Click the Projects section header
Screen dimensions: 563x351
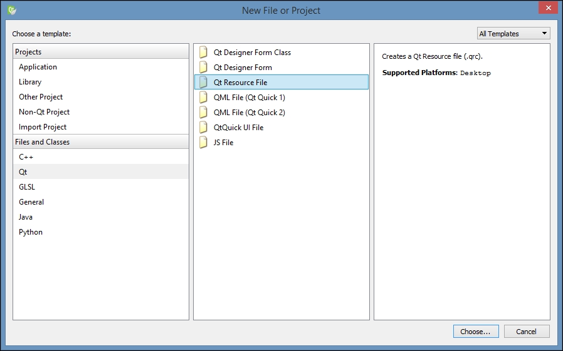pyautogui.click(x=101, y=51)
